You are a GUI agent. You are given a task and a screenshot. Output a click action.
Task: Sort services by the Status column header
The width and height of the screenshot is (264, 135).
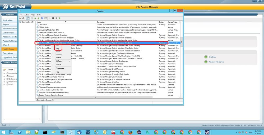162,22
